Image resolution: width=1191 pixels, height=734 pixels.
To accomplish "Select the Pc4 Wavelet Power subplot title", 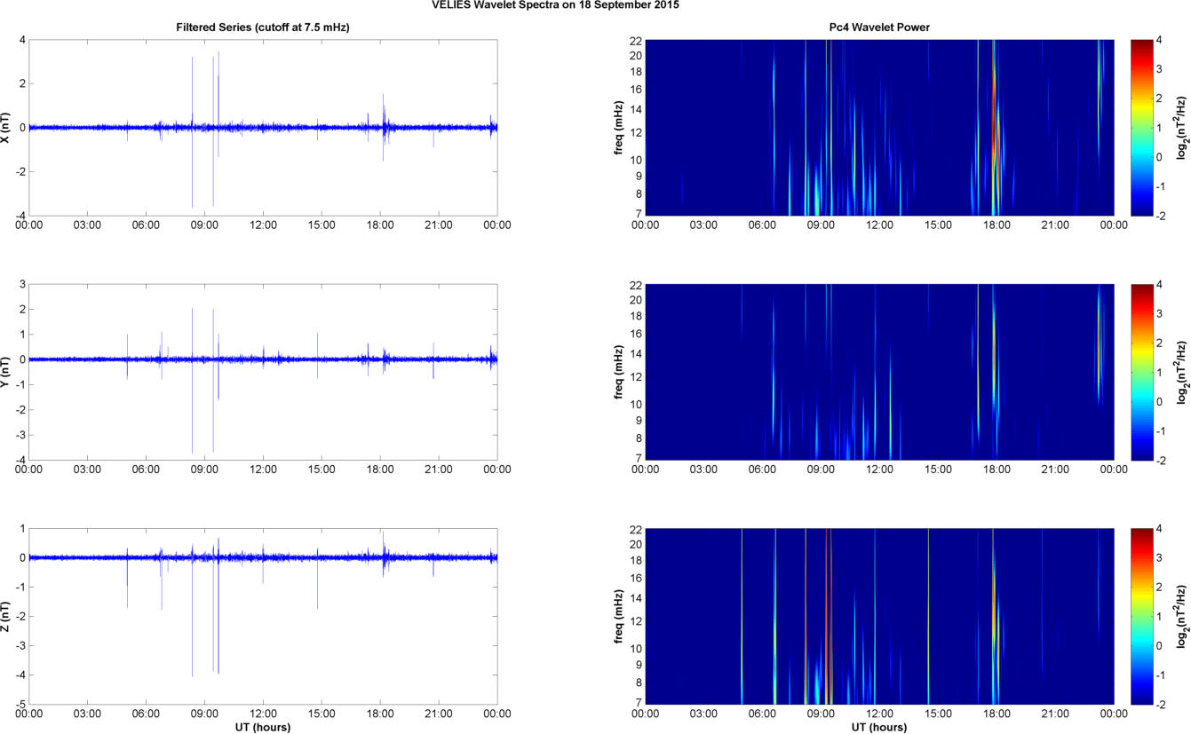I will (878, 28).
